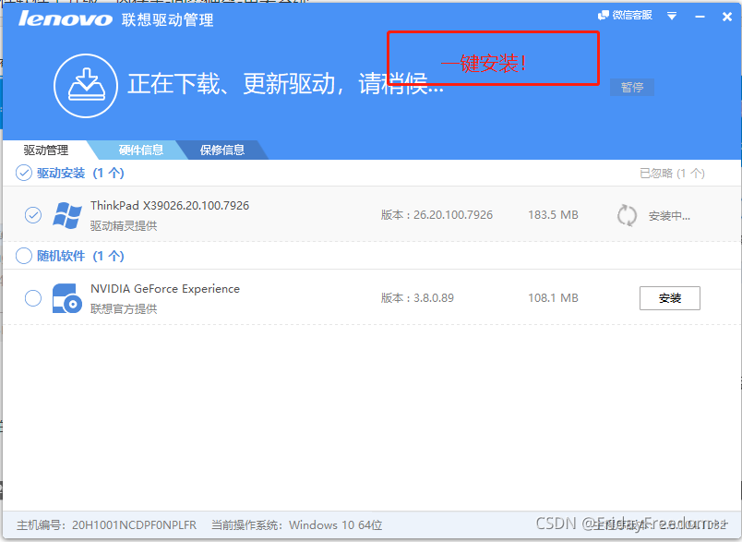Viewport: 742px width, 542px height.
Task: Click the NVIDIA GeForce Experience disc icon
Action: tap(66, 298)
